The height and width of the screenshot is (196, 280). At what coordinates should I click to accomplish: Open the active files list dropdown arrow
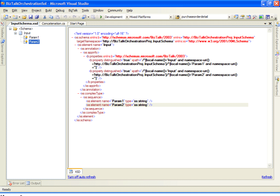pos(265,24)
